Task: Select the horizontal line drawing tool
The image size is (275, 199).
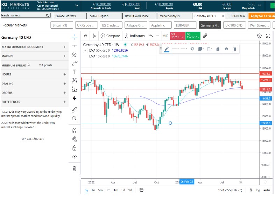Action: pyautogui.click(x=75, y=46)
